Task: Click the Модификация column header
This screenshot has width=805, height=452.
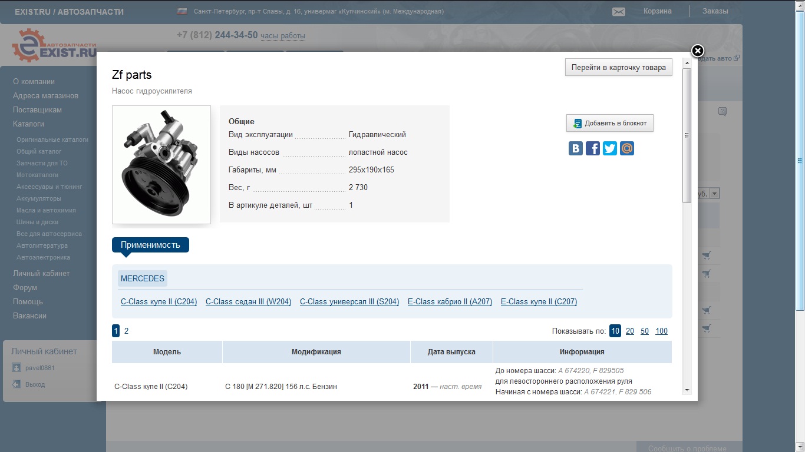Action: [x=316, y=352]
